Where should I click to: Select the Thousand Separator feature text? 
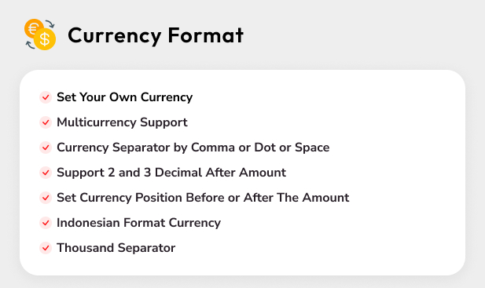pyautogui.click(x=116, y=248)
